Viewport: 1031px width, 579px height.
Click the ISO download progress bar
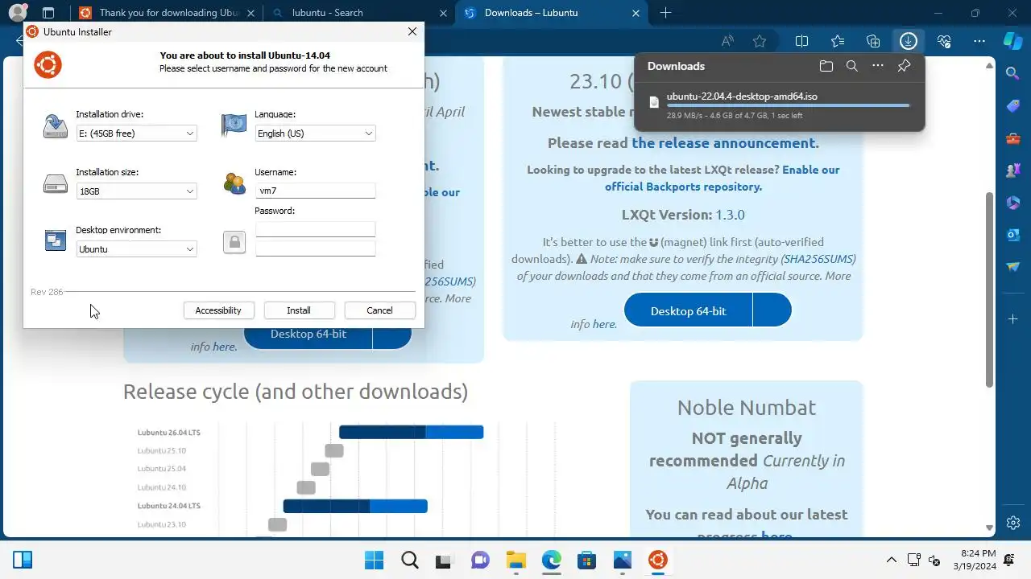point(788,105)
